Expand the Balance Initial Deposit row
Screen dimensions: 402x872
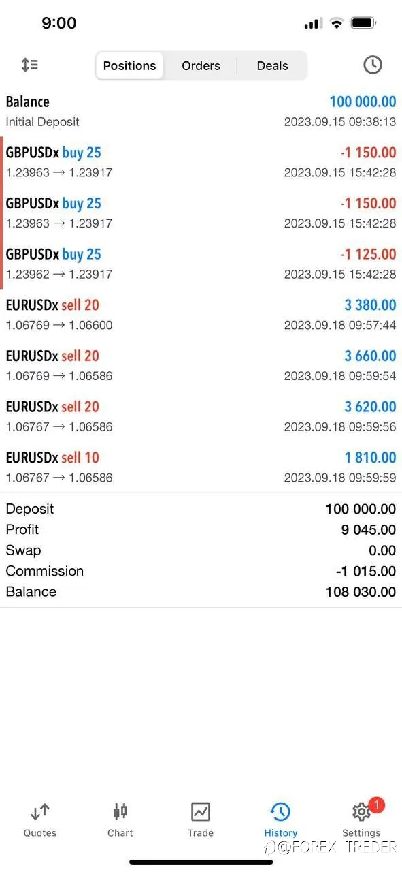pos(201,111)
